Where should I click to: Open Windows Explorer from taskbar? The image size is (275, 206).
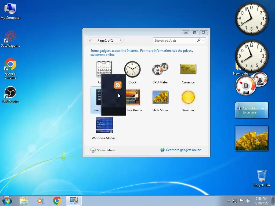(24, 201)
